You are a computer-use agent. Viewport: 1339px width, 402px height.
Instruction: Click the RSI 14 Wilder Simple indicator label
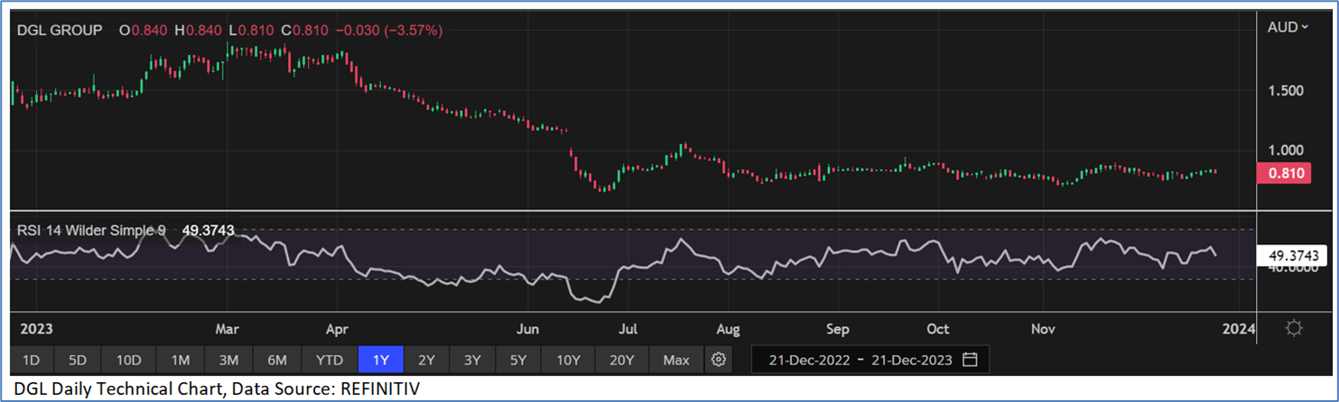pyautogui.click(x=91, y=231)
